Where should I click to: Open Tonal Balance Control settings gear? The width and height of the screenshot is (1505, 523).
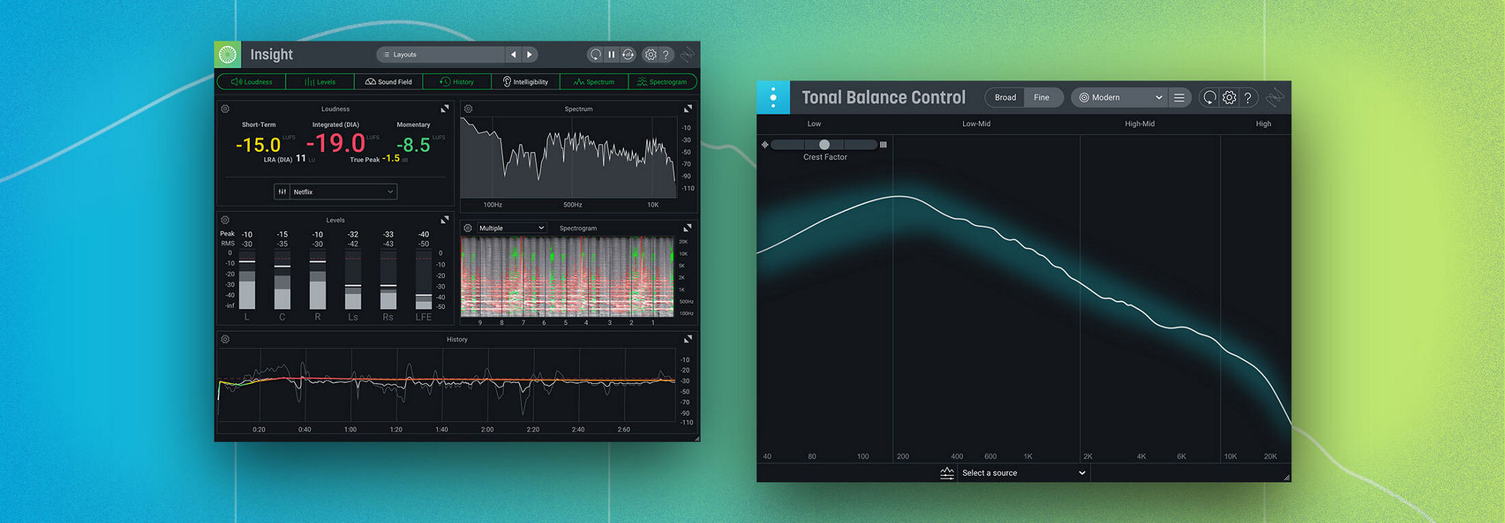[x=1229, y=98]
